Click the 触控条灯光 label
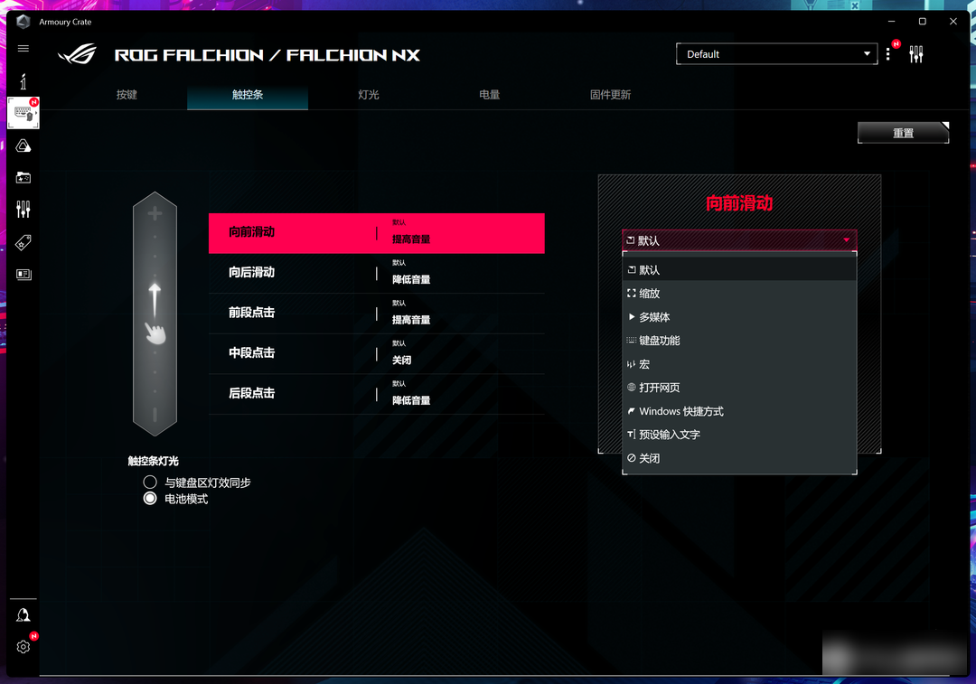Image resolution: width=976 pixels, height=684 pixels. [153, 461]
